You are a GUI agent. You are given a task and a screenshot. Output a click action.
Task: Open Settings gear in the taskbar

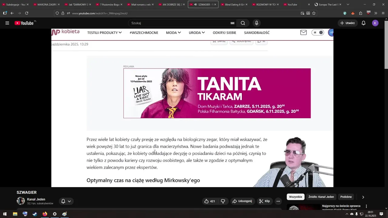[55, 214]
